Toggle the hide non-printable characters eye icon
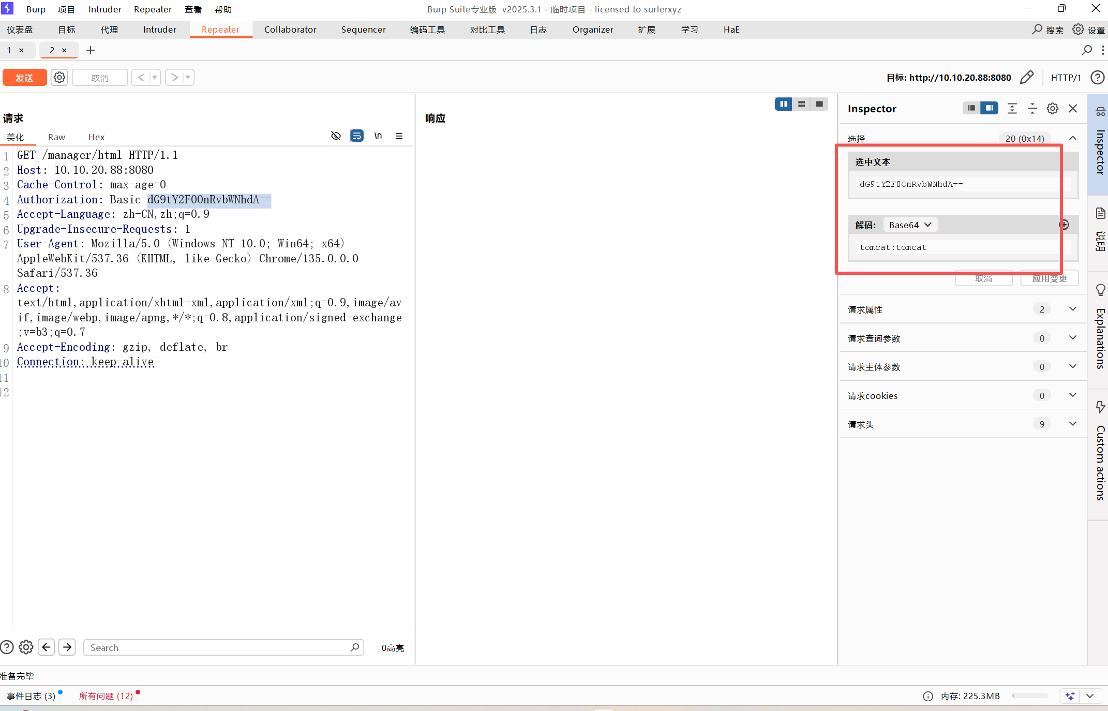 pyautogui.click(x=336, y=136)
